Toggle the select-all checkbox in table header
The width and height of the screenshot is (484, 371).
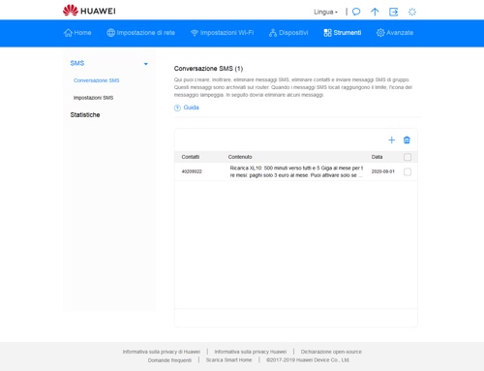[408, 157]
